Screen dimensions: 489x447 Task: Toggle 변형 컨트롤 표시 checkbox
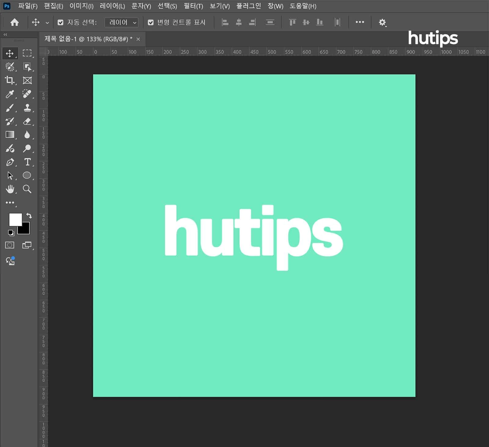tap(151, 22)
